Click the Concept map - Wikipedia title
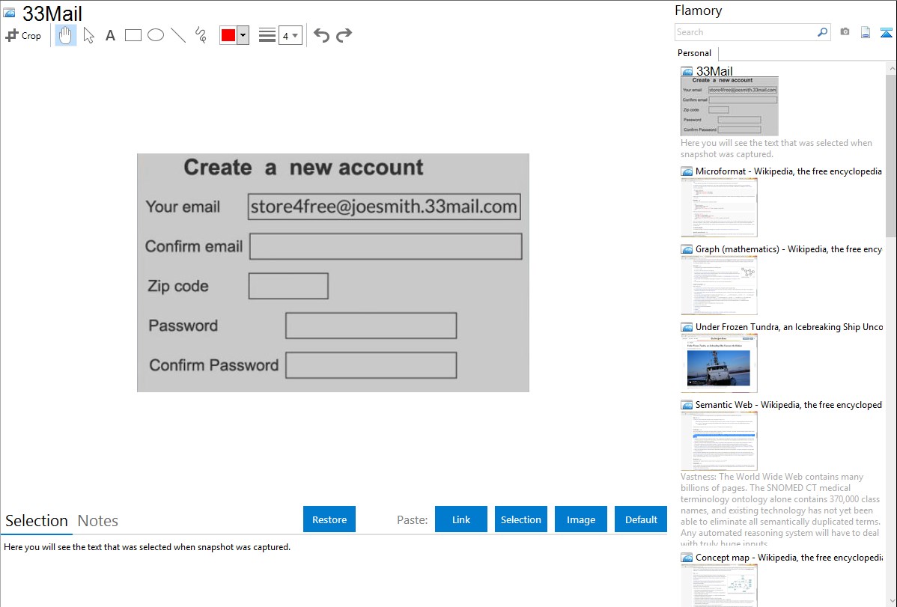This screenshot has height=607, width=897. tap(788, 557)
